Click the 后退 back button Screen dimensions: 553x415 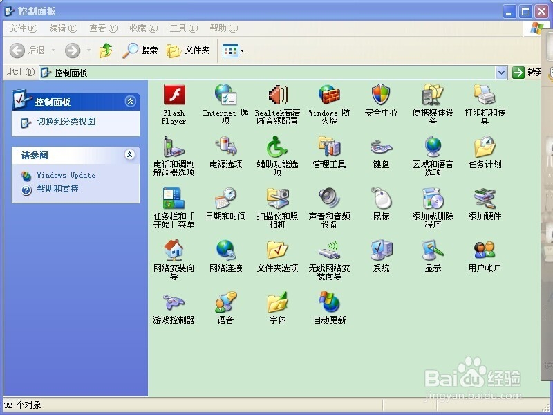click(x=28, y=50)
